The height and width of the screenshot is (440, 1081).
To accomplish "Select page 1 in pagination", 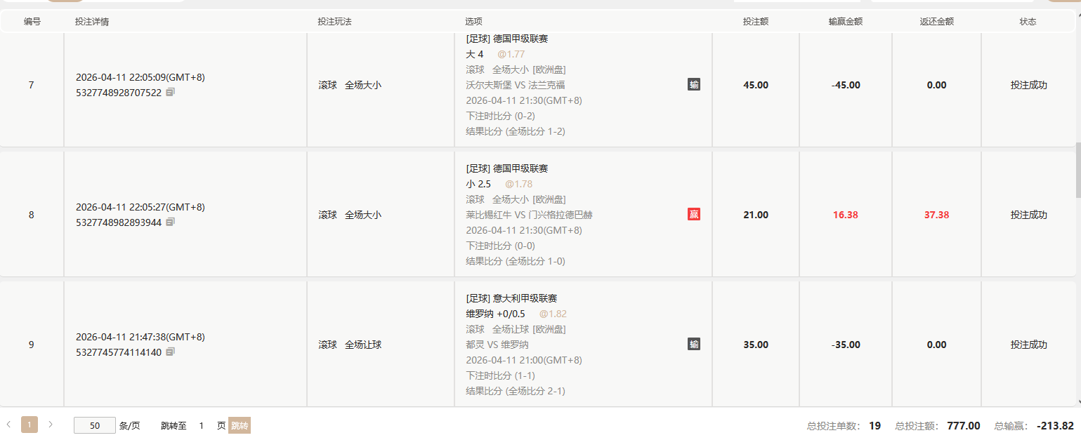I will click(x=30, y=425).
